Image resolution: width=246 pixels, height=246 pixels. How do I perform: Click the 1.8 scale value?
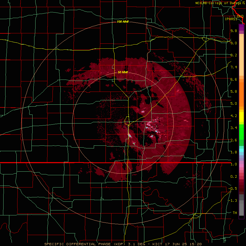(234, 152)
